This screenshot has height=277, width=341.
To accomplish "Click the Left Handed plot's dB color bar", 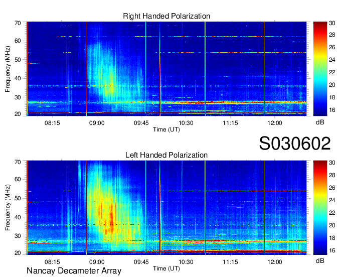I will (x=320, y=208).
